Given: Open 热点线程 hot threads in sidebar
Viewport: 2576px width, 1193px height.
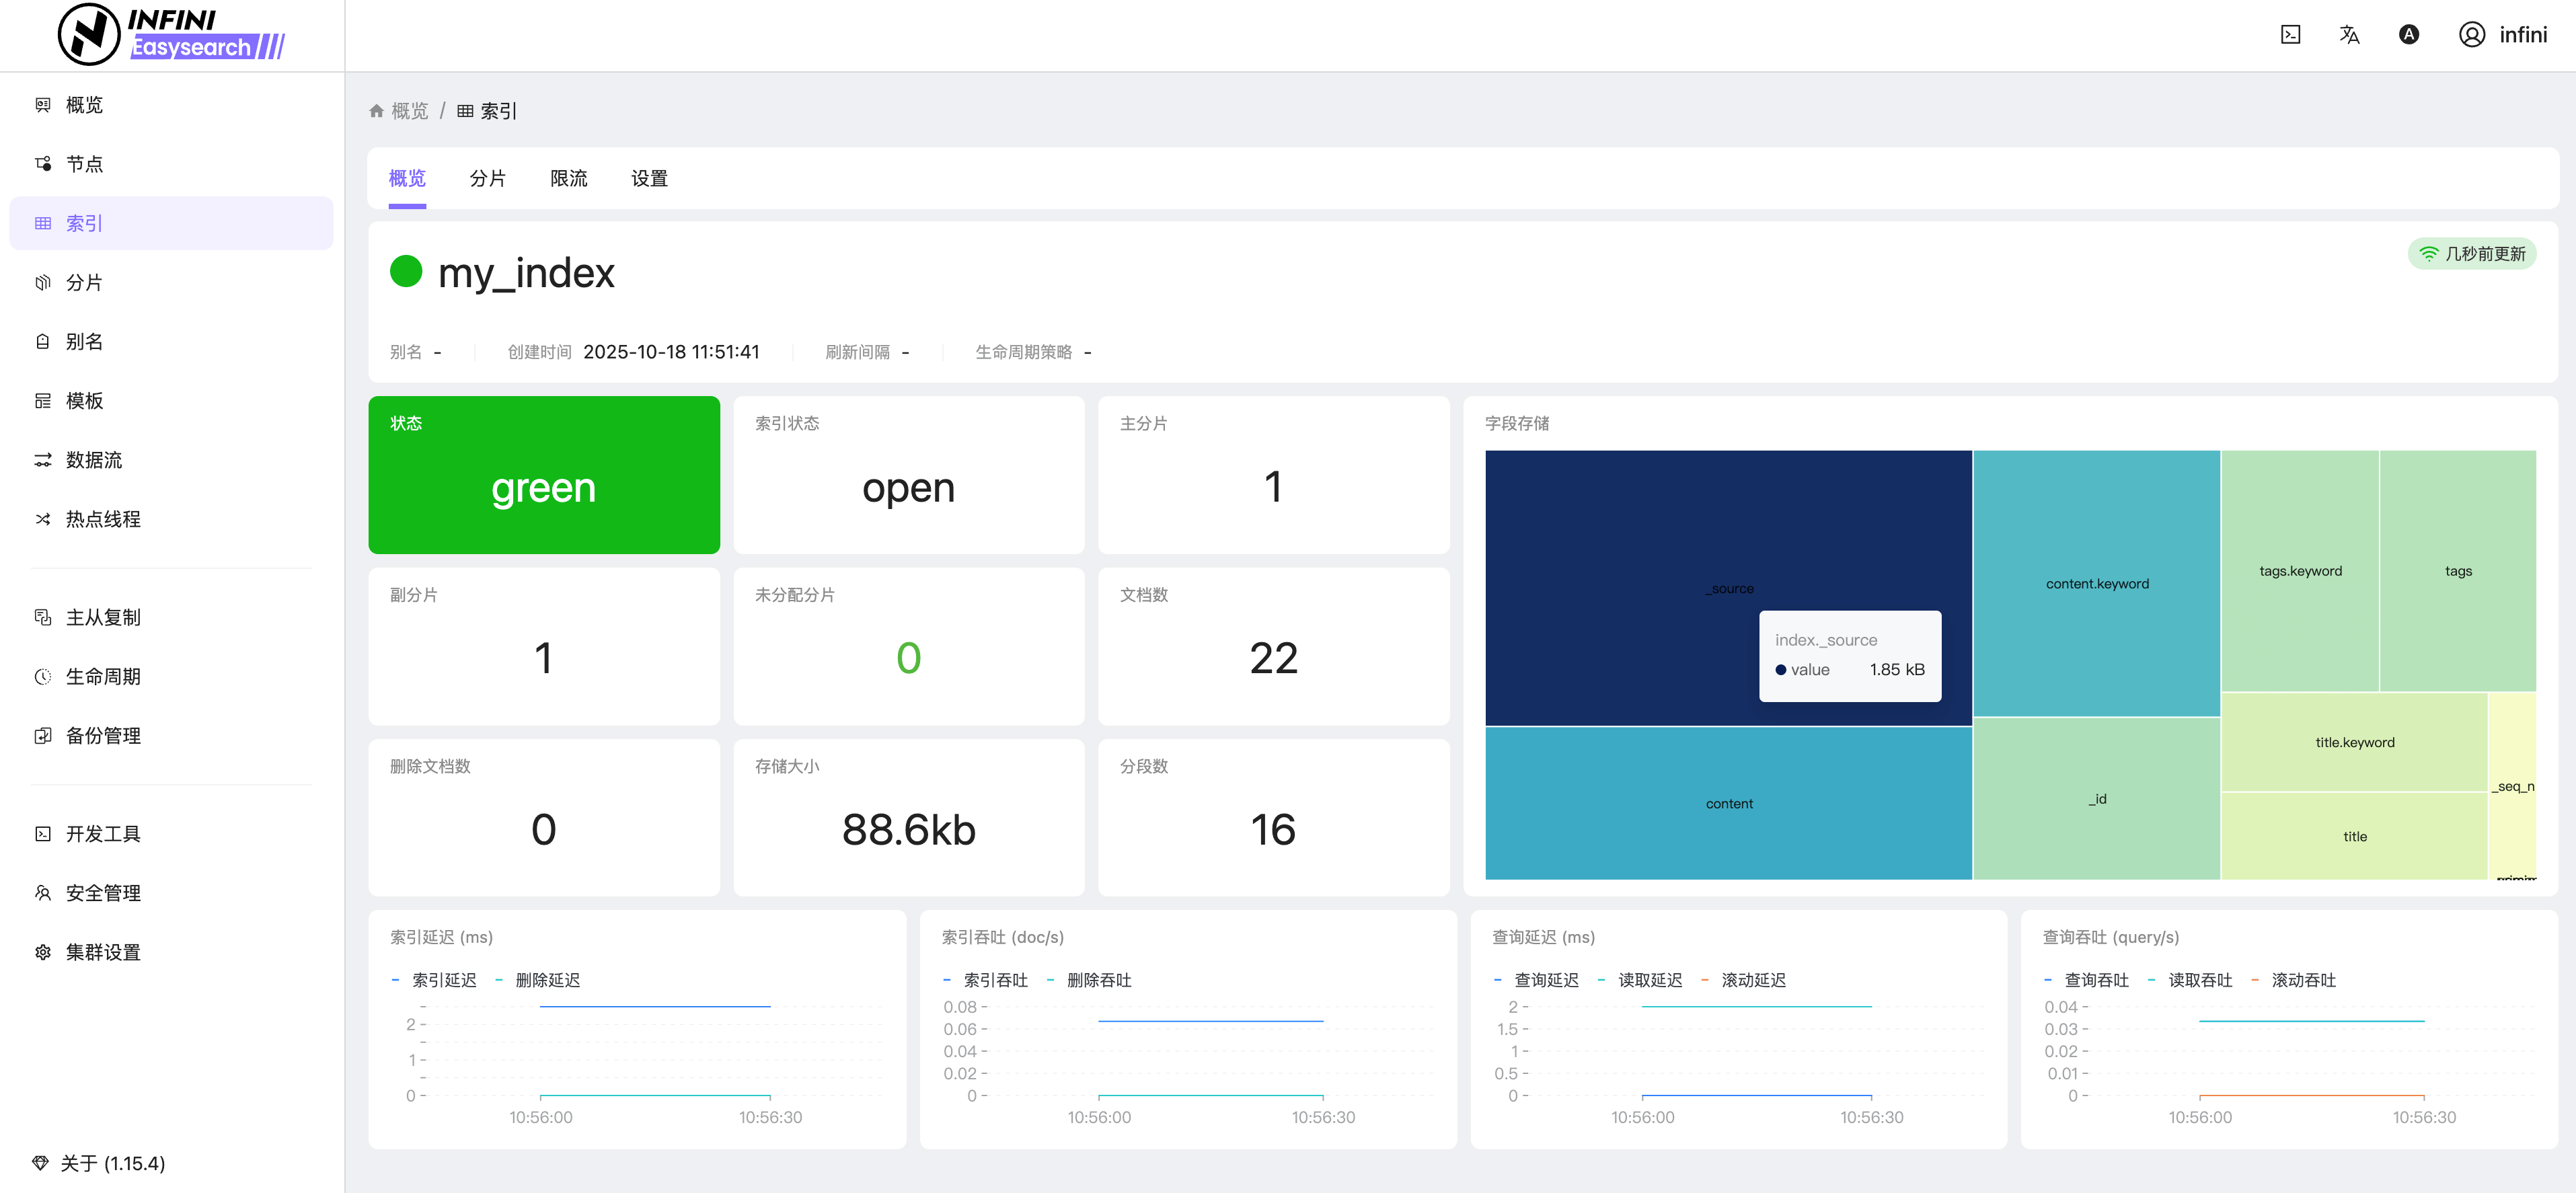Looking at the screenshot, I should (x=102, y=519).
